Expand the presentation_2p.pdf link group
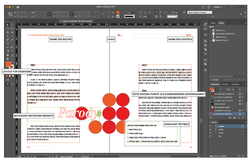 (211, 34)
